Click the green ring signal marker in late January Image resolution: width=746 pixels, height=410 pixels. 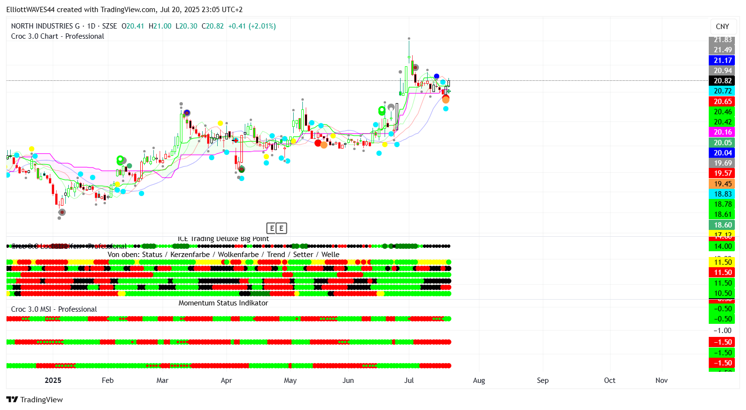pos(120,159)
